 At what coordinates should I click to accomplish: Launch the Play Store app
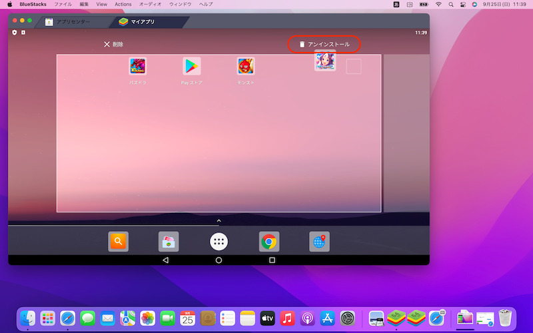(x=192, y=67)
